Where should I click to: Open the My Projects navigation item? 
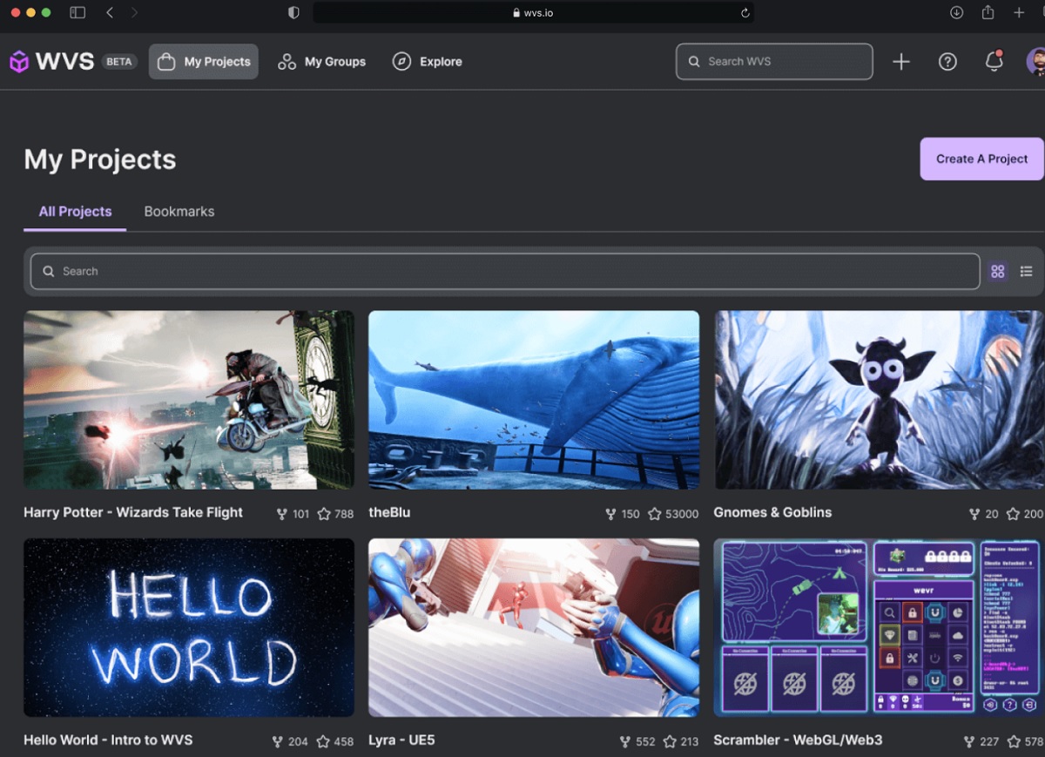pyautogui.click(x=204, y=62)
